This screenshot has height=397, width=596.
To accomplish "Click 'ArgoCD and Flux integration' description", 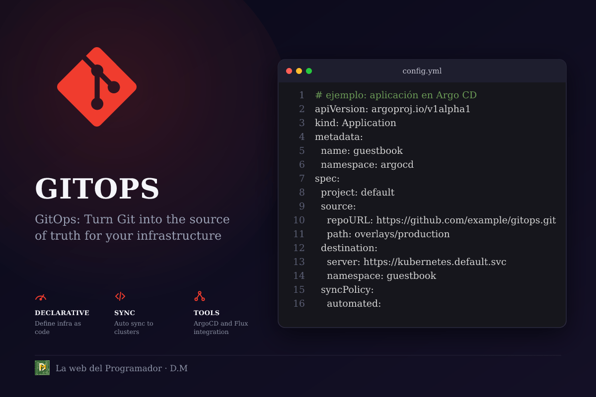I will coord(221,328).
